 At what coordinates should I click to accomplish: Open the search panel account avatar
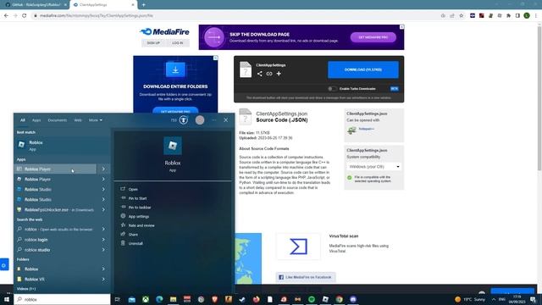(x=200, y=120)
